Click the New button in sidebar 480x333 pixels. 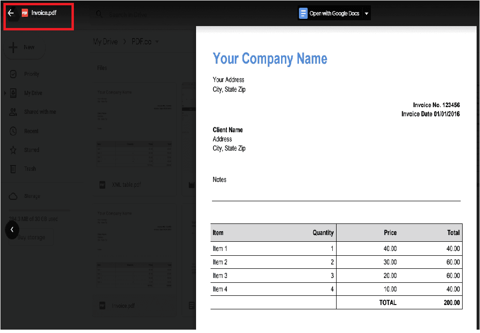click(x=24, y=47)
